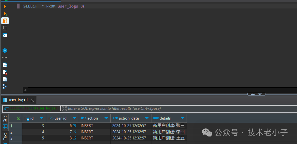Open the action_date column filter dropdown
This screenshot has height=144, width=297.
(146, 118)
